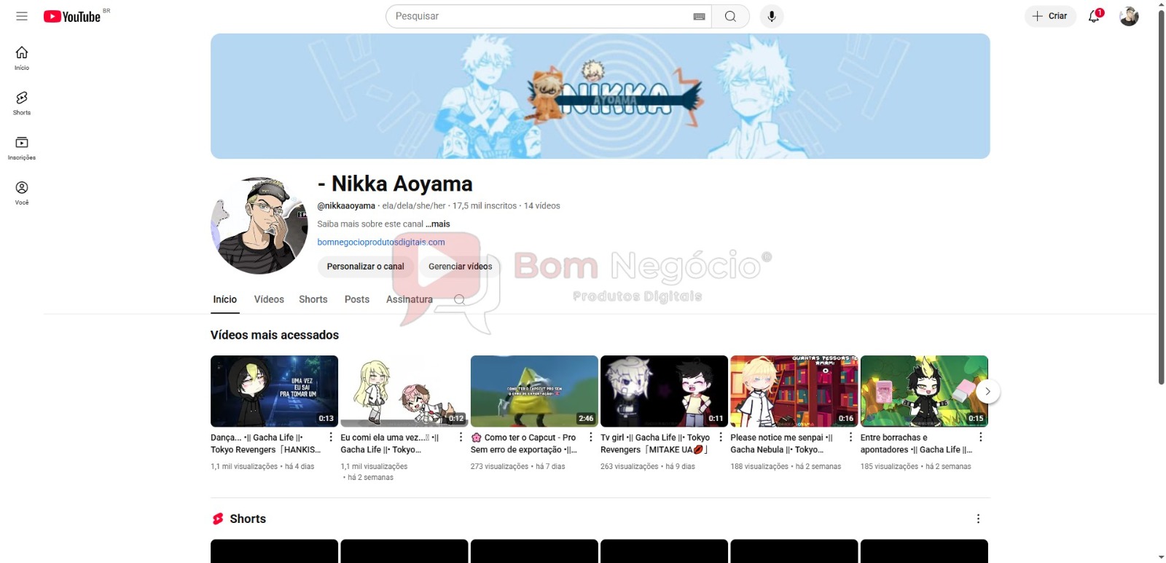This screenshot has height=563, width=1166.
Task: Click Gerenciar vídeos
Action: click(x=461, y=267)
